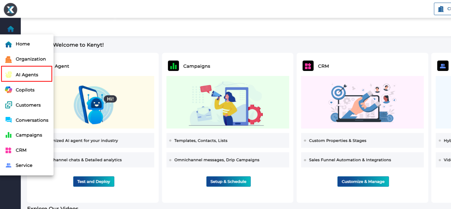
Task: Click the Campaigns card black chart icon
Action: point(173,66)
